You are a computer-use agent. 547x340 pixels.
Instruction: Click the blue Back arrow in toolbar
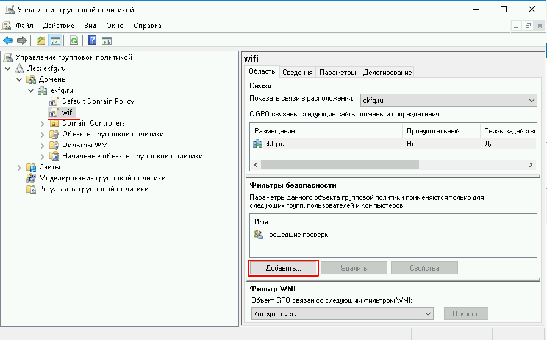click(x=8, y=41)
